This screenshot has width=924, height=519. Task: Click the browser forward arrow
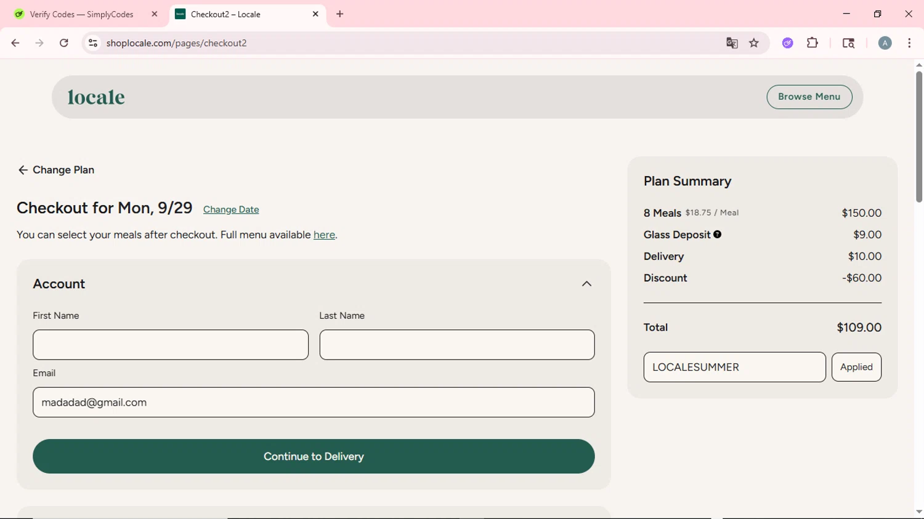[39, 43]
